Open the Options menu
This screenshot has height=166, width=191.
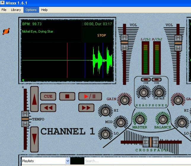click(31, 10)
